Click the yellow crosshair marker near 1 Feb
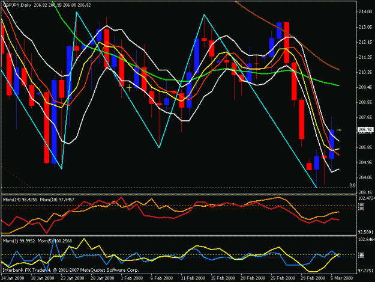This screenshot has height=282, width=375. pyautogui.click(x=129, y=88)
